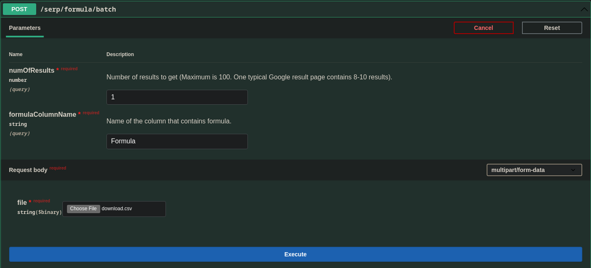
Task: Focus the numOfResults value input field
Action: coord(177,97)
